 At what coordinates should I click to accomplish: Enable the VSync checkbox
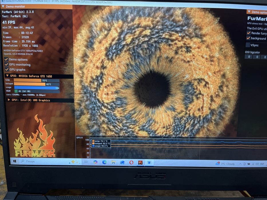click(x=248, y=45)
